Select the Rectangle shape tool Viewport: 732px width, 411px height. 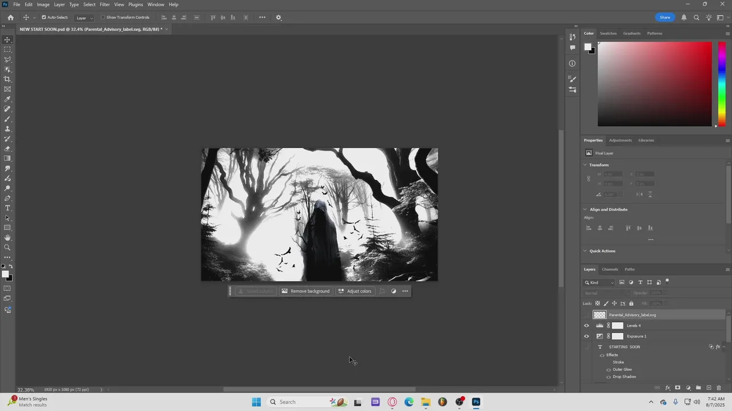[x=7, y=228]
